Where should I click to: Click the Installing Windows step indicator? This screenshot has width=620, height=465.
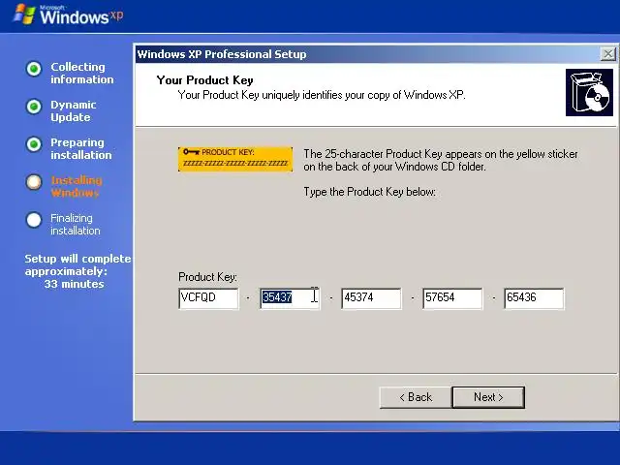point(34,182)
